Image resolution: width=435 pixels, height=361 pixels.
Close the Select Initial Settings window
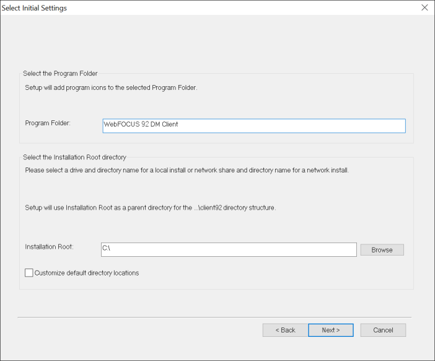[x=424, y=8]
